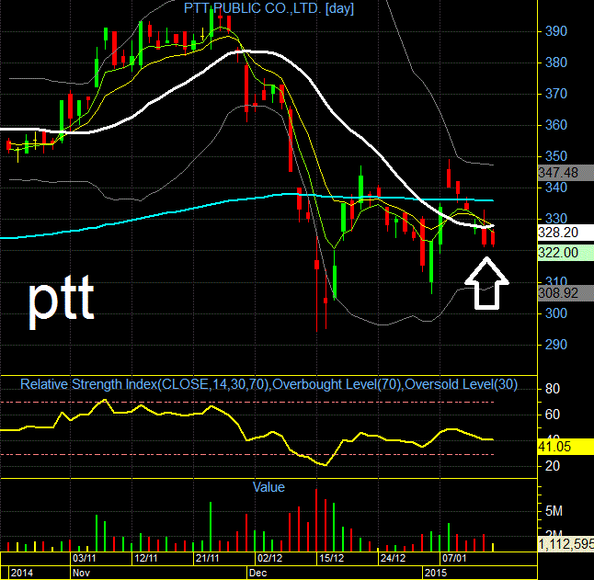Click the tallest red volume bar near 15/12

click(x=316, y=520)
